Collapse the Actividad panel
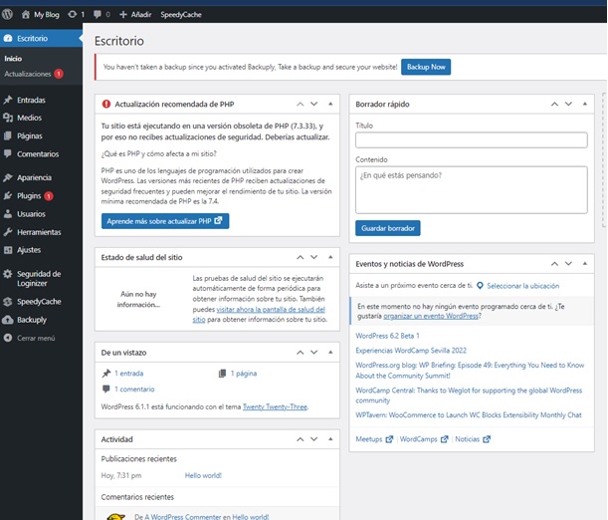Image resolution: width=608 pixels, height=520 pixels. 332,438
